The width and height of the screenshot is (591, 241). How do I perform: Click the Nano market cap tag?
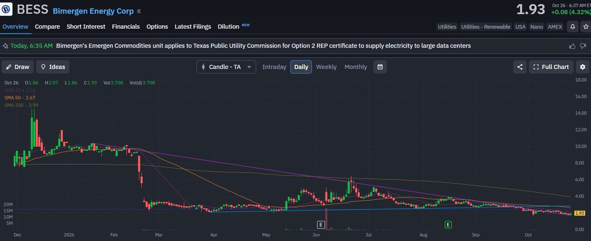click(536, 27)
